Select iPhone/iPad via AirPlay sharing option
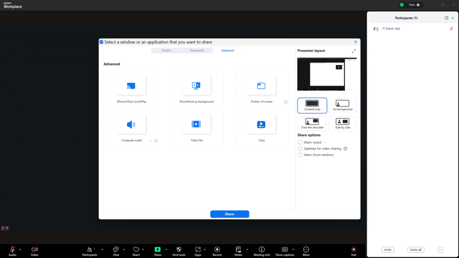This screenshot has height=258, width=459. tap(131, 89)
